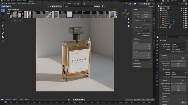Jump to the timeline start frame

click(x=74, y=100)
